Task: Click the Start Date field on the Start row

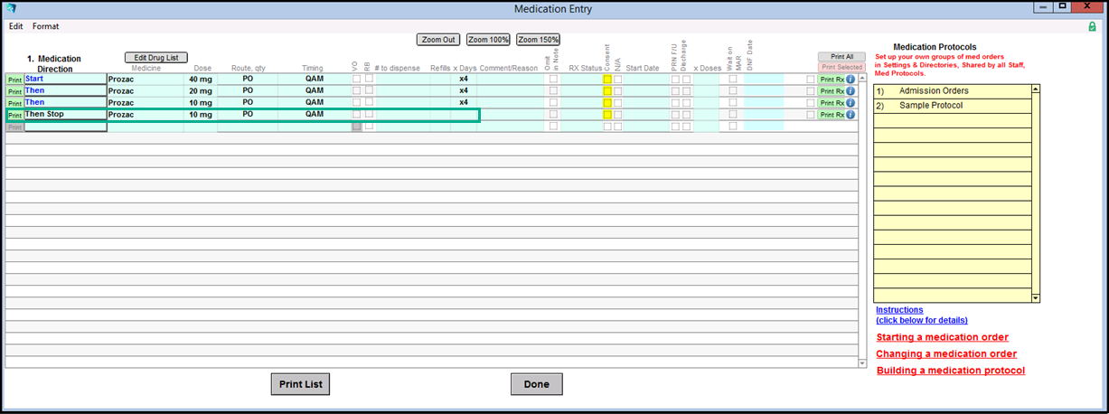Action: (646, 80)
